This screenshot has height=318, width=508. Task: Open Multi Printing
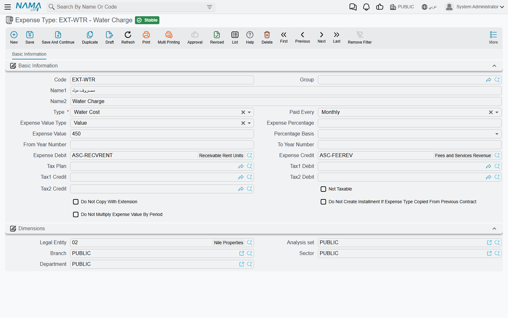click(x=169, y=37)
